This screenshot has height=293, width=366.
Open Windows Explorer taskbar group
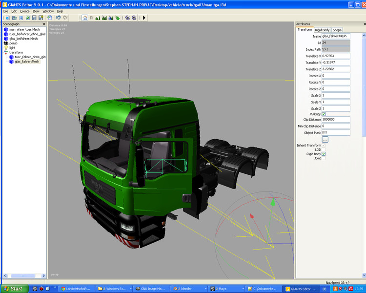coord(114,289)
